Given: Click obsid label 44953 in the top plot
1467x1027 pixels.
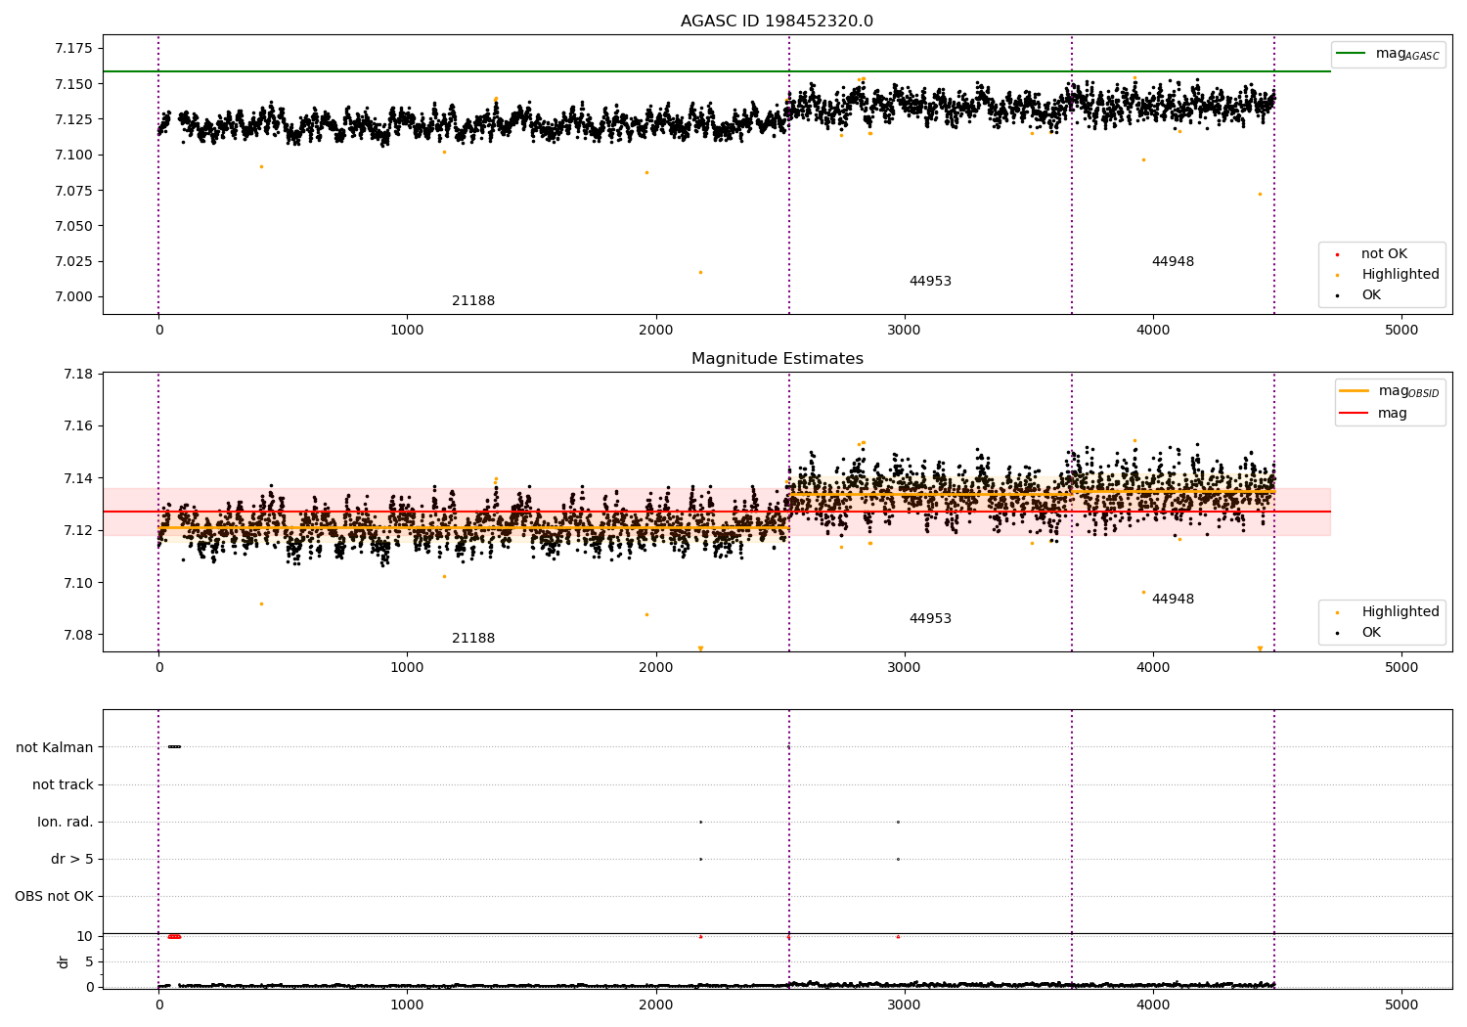Looking at the screenshot, I should [x=930, y=282].
